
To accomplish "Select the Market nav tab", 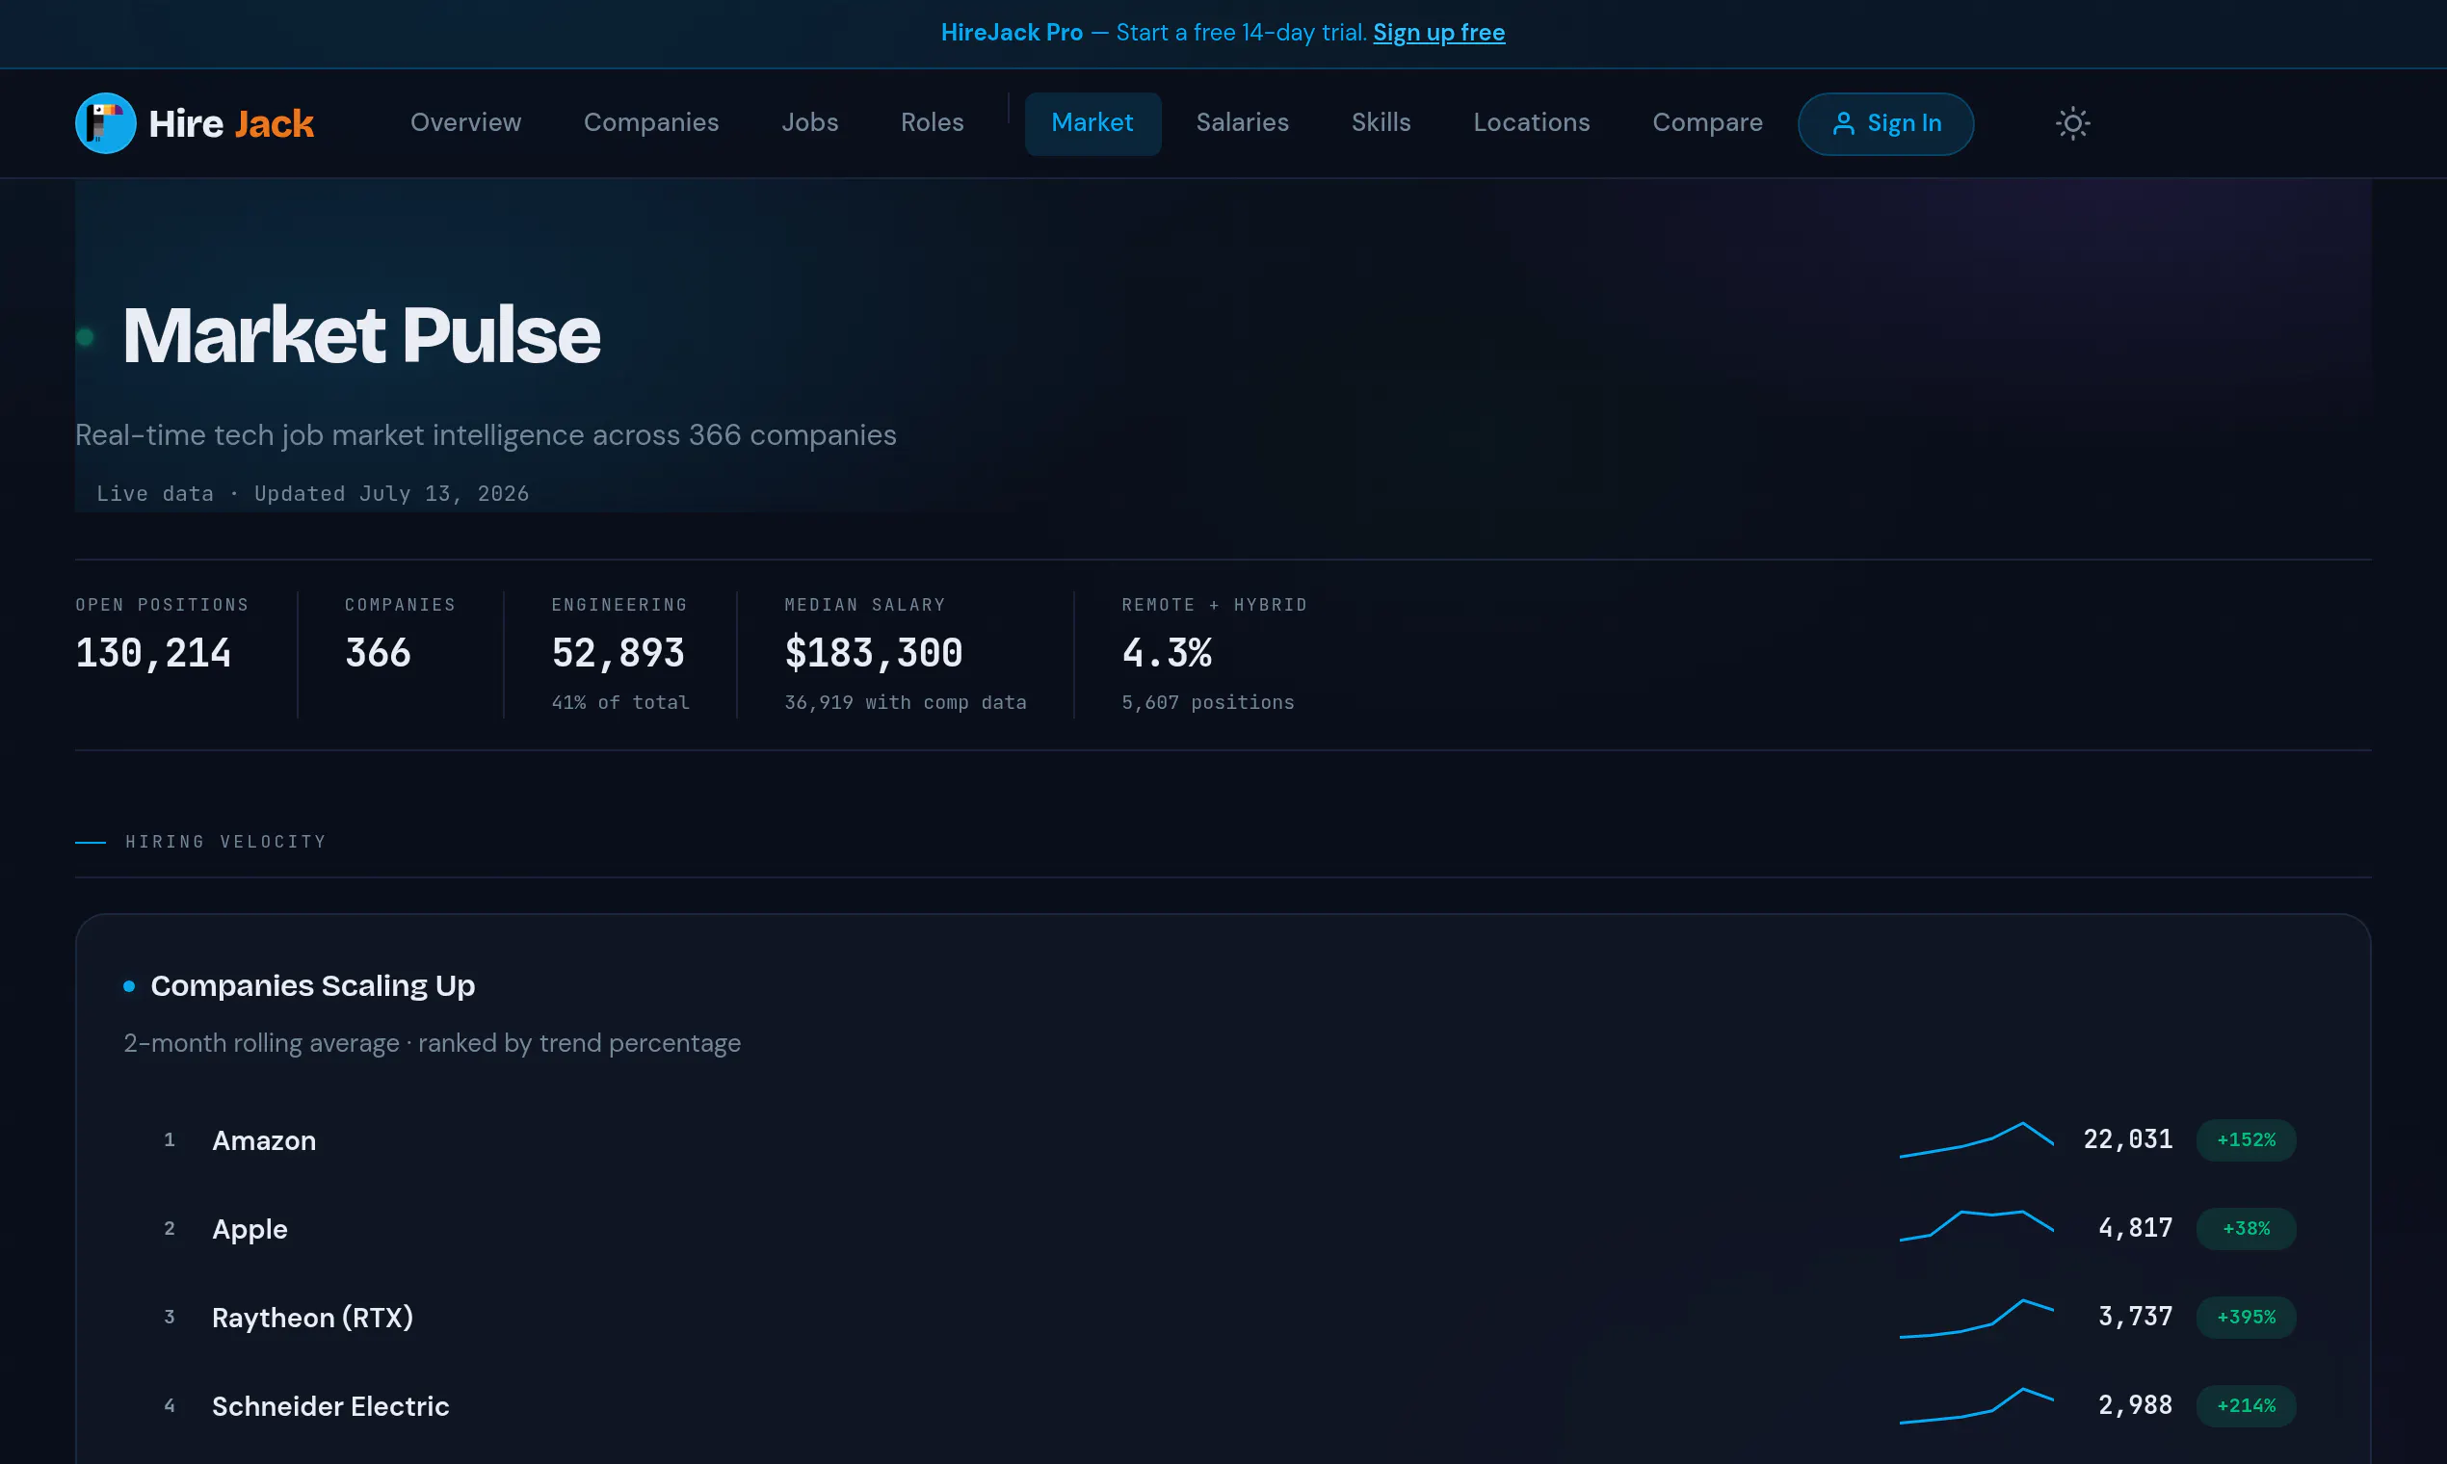I will pos(1092,123).
